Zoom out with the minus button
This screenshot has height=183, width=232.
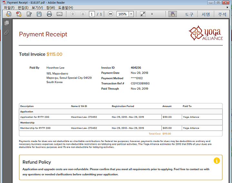pos(111,14)
